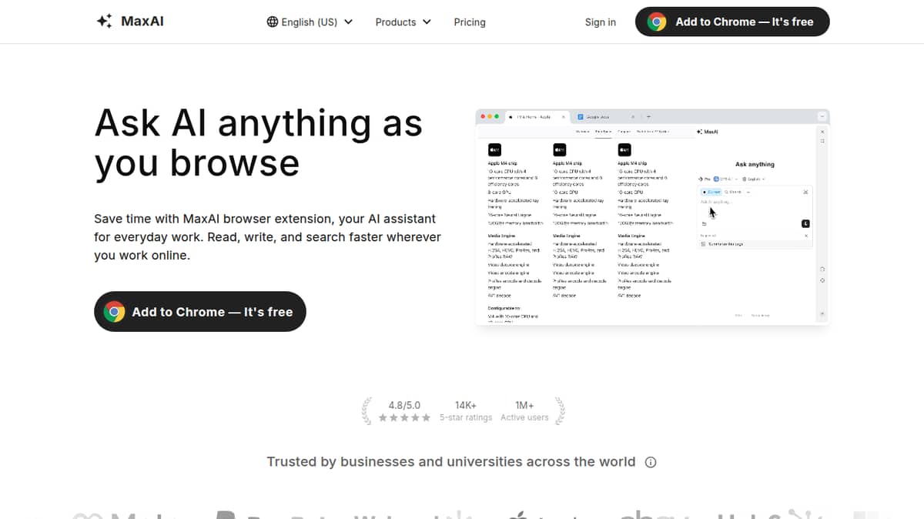The width and height of the screenshot is (924, 519).
Task: Click header Add to Chrome button
Action: pyautogui.click(x=732, y=22)
